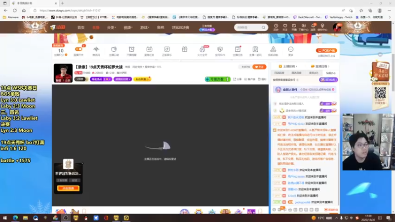Open File Explorer from the taskbar
Screen dimensions: 395x222
tap(25, 218)
